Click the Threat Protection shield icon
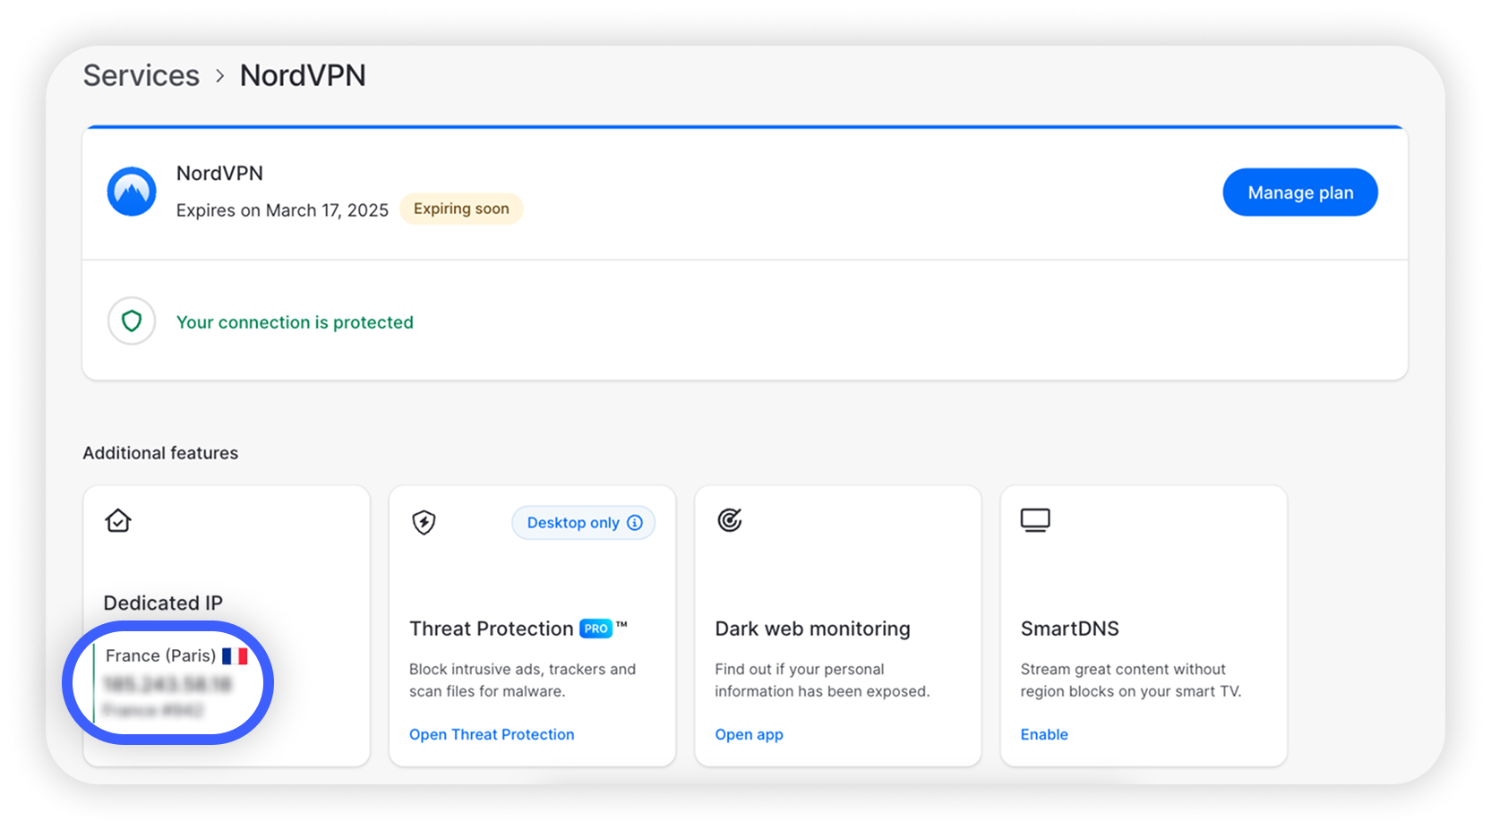Screen dimensions: 1491x830 point(424,522)
